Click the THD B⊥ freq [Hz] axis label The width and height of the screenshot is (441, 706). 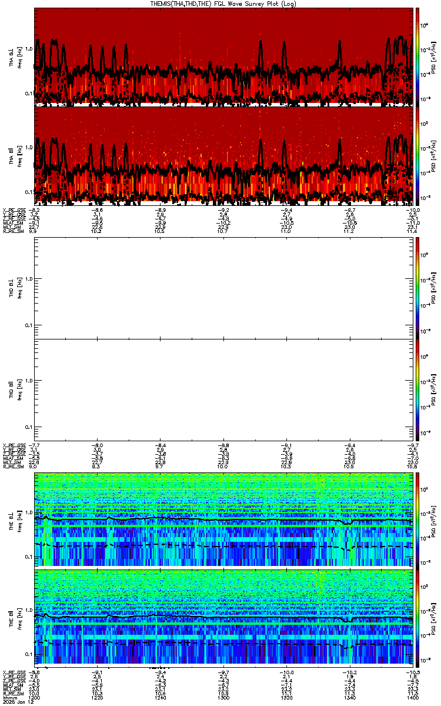pyautogui.click(x=19, y=287)
